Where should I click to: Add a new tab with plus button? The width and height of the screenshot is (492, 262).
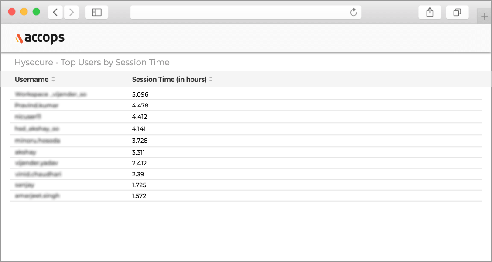pyautogui.click(x=484, y=17)
